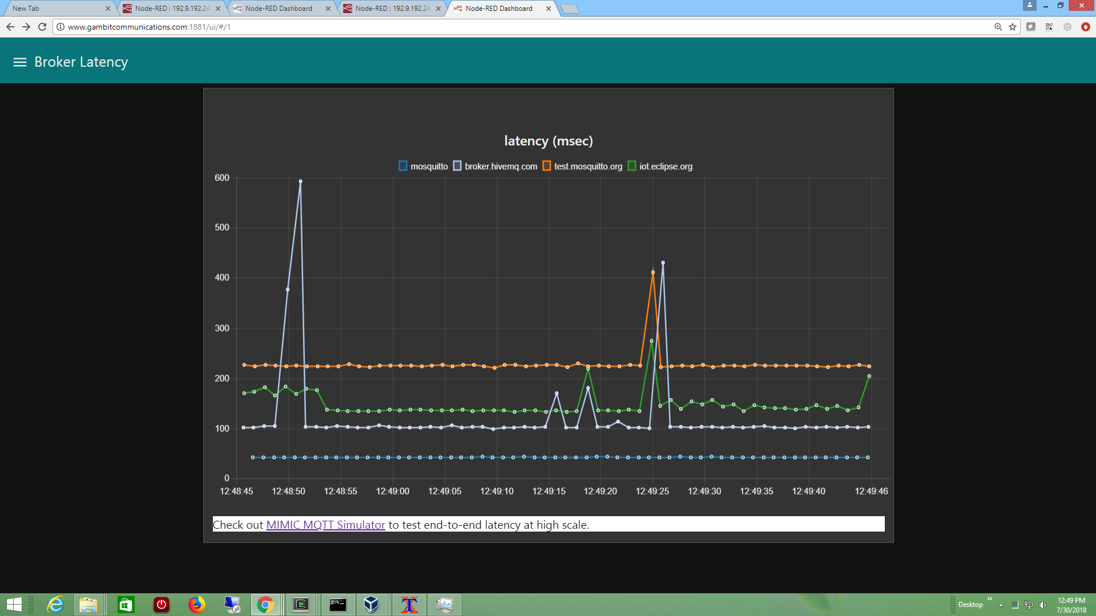The width and height of the screenshot is (1096, 616).
Task: Open the volume speaker tray icon
Action: (x=1042, y=605)
